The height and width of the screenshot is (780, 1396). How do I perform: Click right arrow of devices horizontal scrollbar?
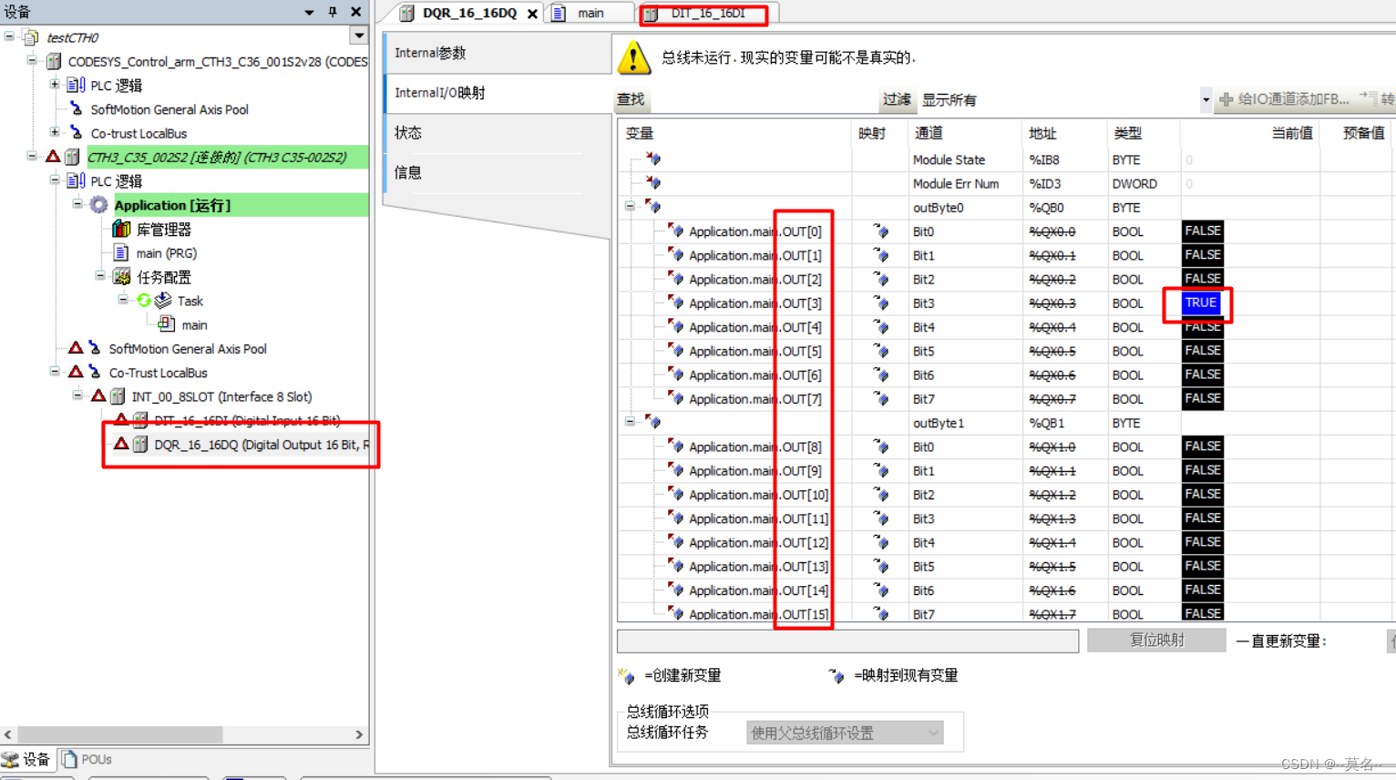[x=359, y=734]
